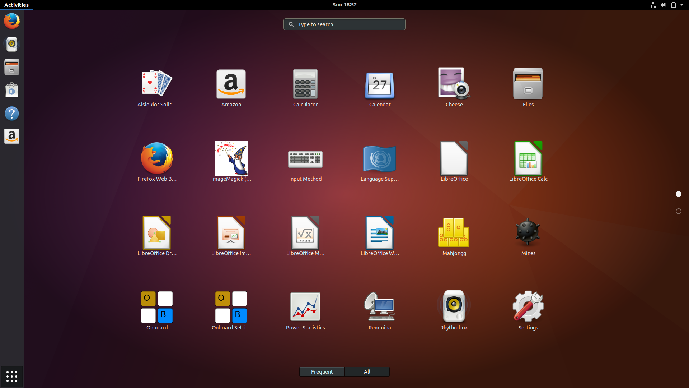Select the first page indicator dot

tap(678, 194)
